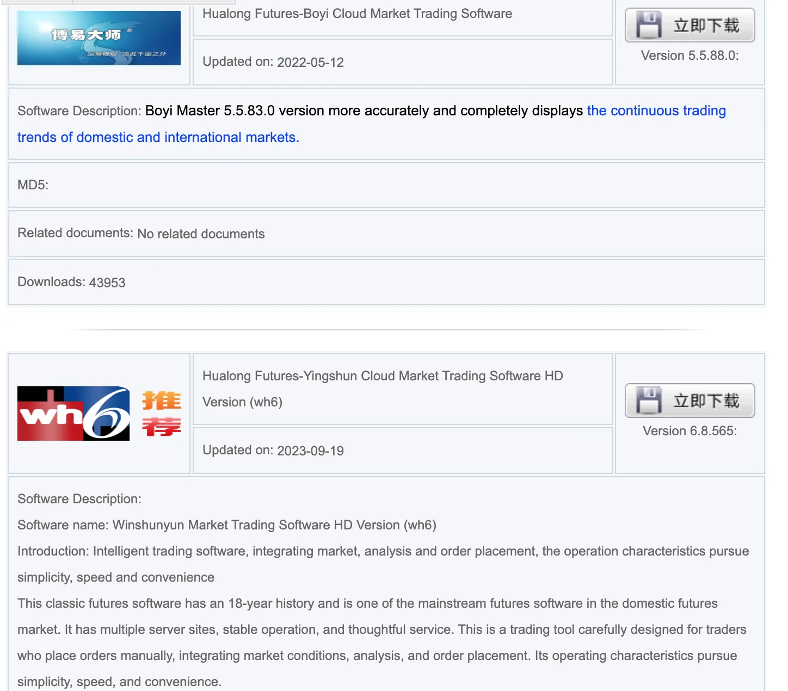Click floppy disk icon on wh6 download button
The image size is (788, 691).
point(649,400)
